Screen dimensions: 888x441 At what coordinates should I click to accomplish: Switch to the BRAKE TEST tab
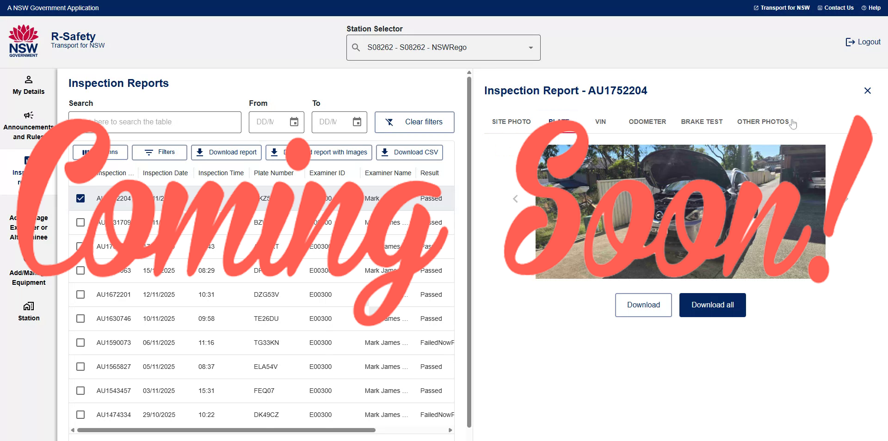click(x=701, y=122)
